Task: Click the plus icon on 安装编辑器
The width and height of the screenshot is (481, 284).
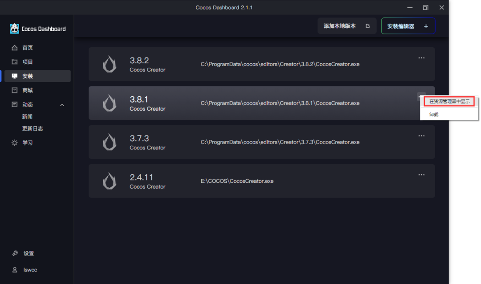Action: pyautogui.click(x=426, y=26)
